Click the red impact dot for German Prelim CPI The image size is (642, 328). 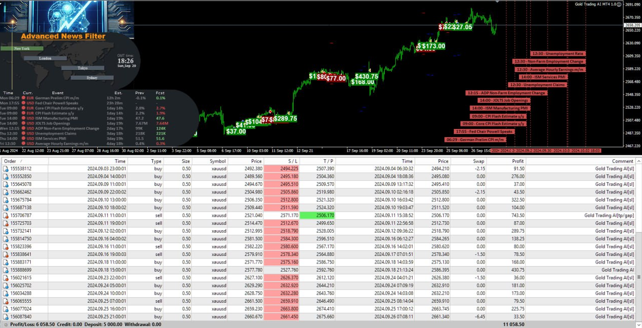(x=24, y=98)
